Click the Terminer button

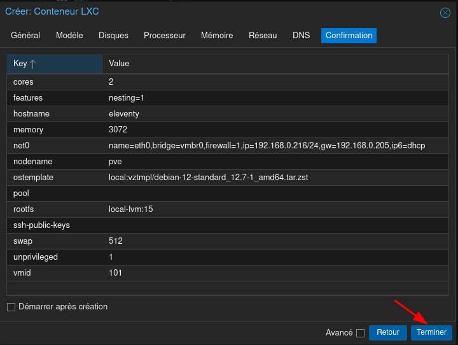(431, 332)
